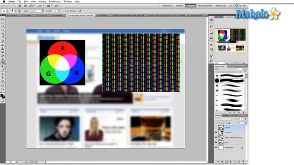294x165 pixels.
Task: Expand more workspaces with double-arrow
Action: (x=231, y=6)
